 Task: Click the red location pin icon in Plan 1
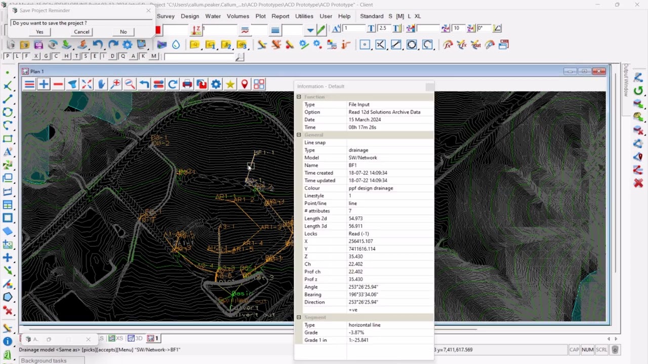tap(245, 84)
